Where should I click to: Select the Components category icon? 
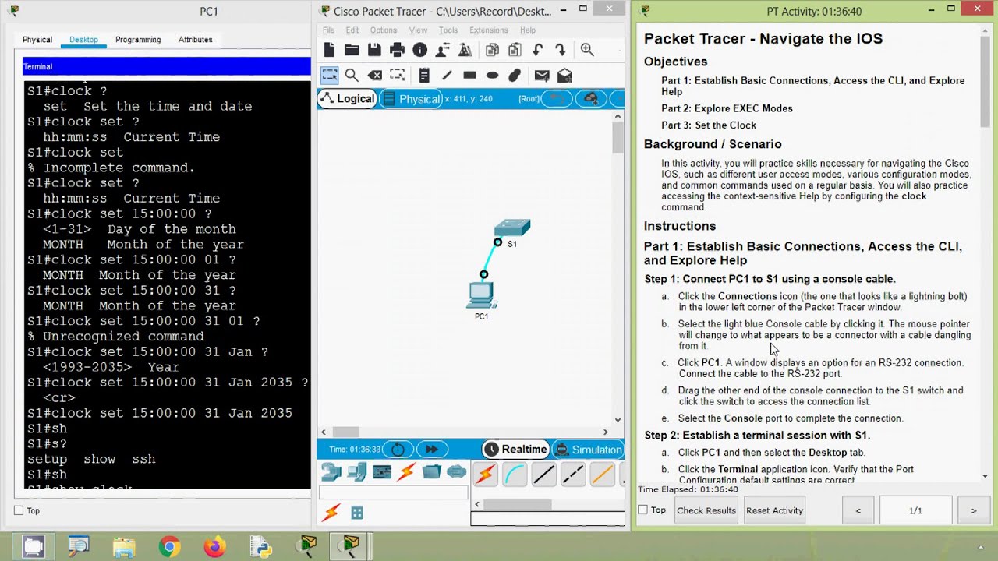coord(382,472)
